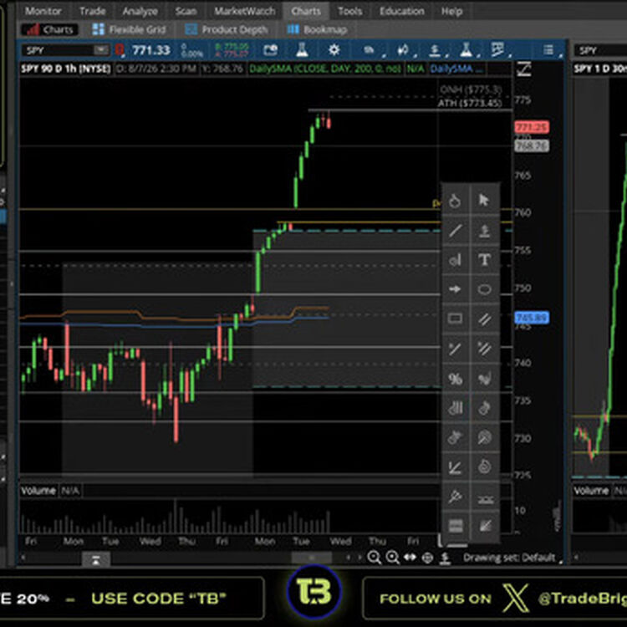This screenshot has width=627, height=627.
Task: Open the Scan tab
Action: click(186, 11)
